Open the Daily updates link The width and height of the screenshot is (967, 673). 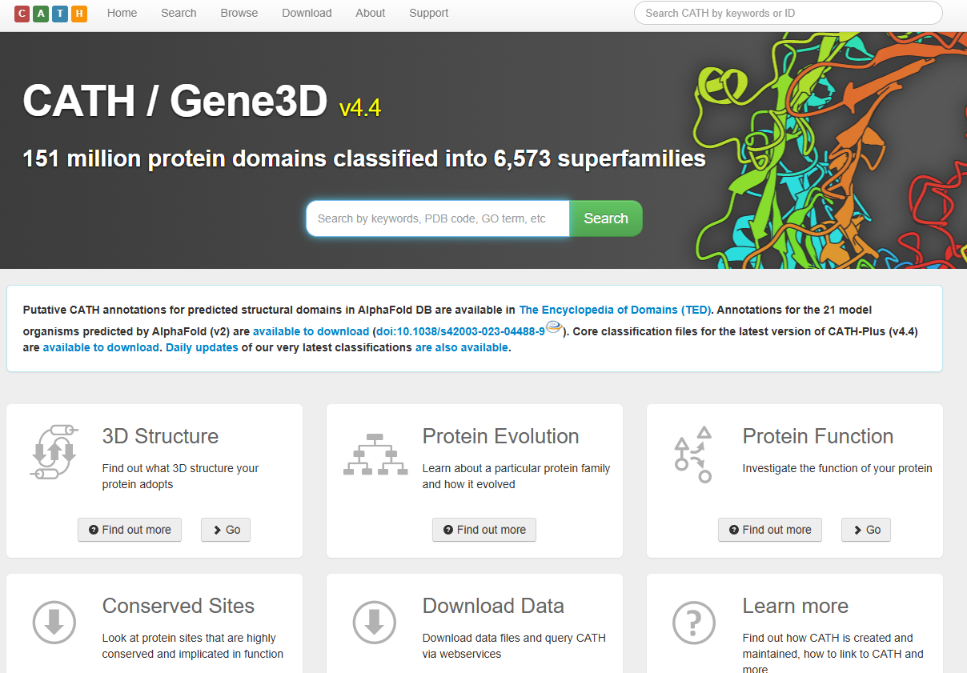point(202,347)
